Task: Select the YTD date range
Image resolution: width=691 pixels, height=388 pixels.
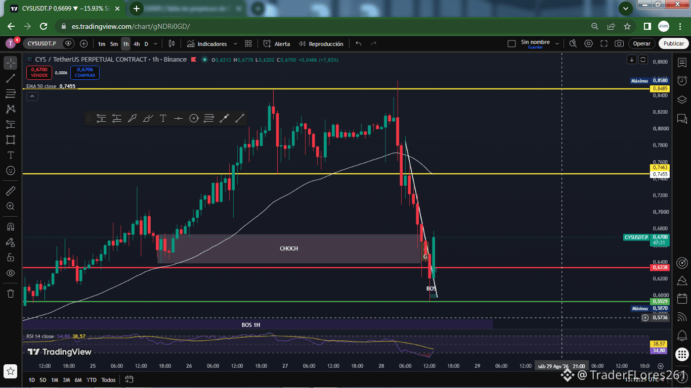Action: click(x=92, y=380)
